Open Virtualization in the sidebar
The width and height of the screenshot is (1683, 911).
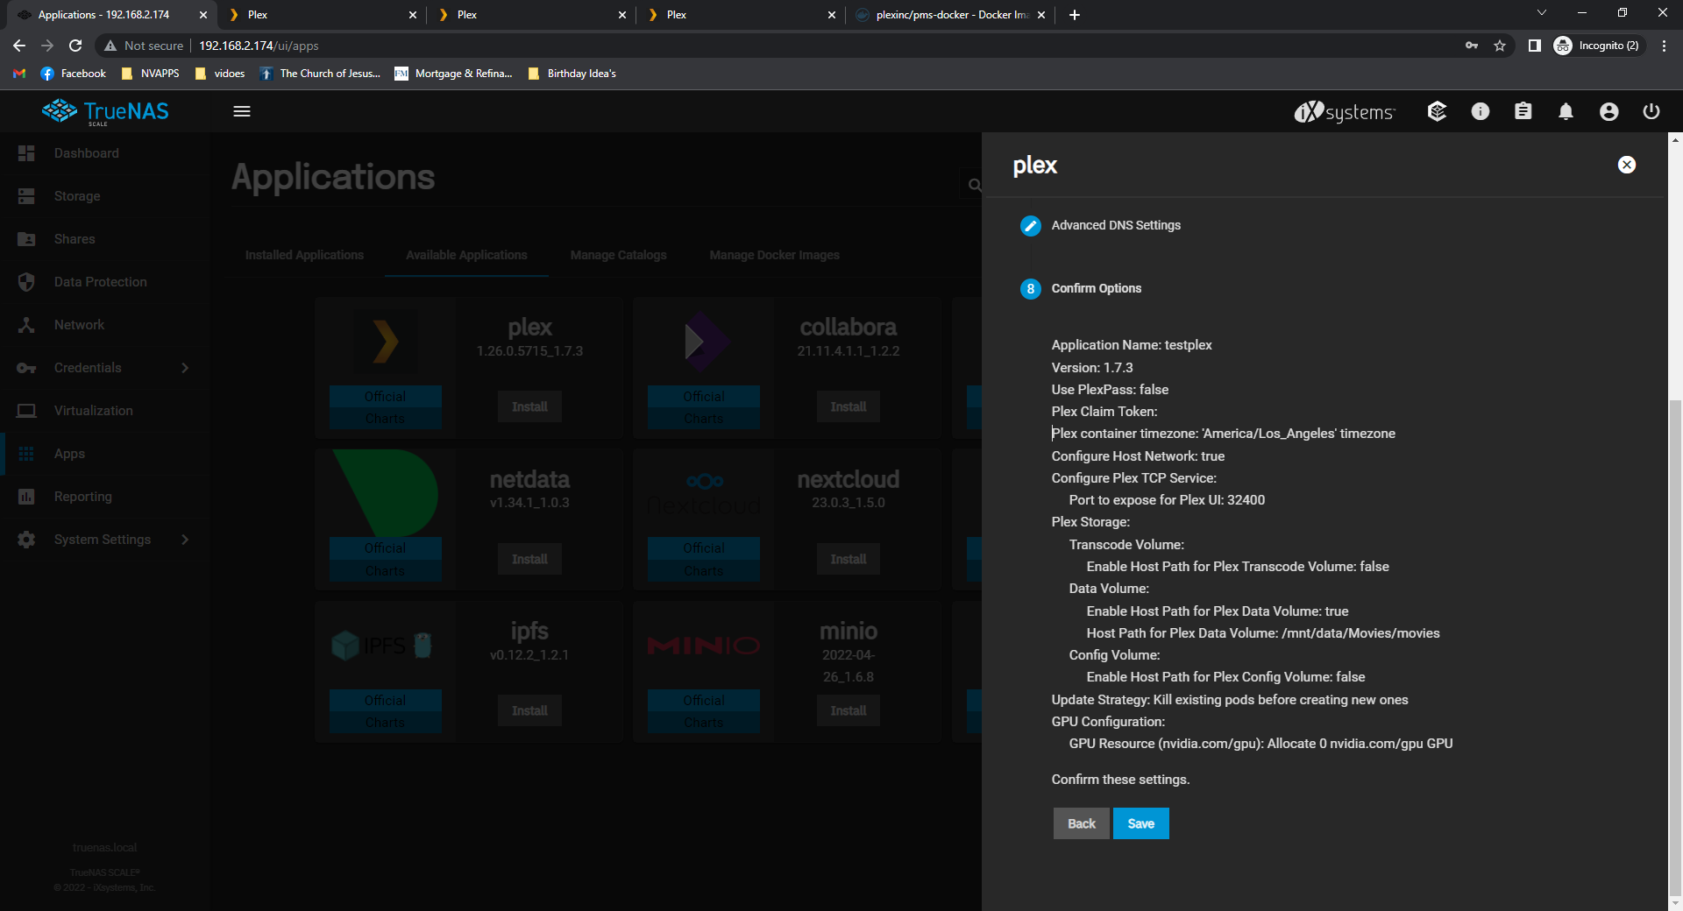[x=105, y=411]
